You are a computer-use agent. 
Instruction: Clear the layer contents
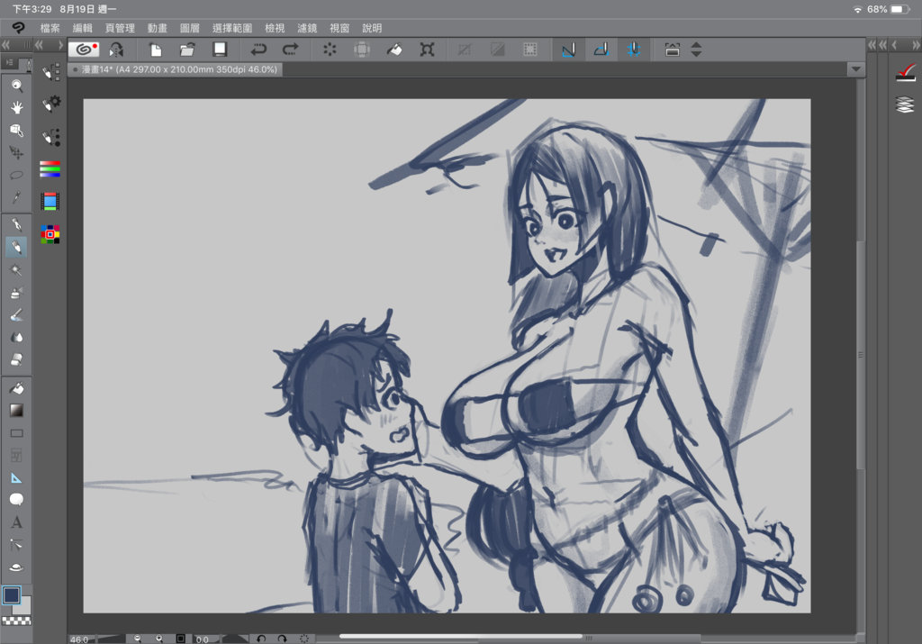point(330,50)
